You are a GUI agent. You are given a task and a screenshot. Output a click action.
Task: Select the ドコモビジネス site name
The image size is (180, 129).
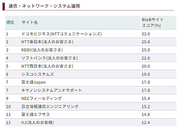(61, 34)
